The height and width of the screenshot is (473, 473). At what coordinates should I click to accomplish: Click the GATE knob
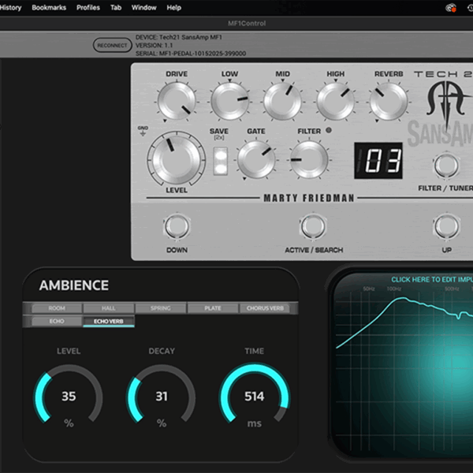click(256, 160)
